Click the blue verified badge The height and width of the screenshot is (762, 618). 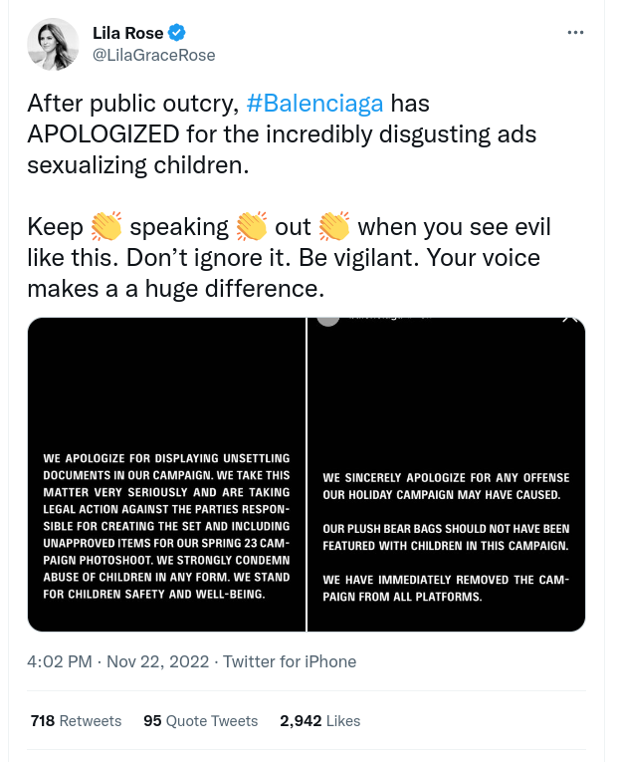point(177,34)
